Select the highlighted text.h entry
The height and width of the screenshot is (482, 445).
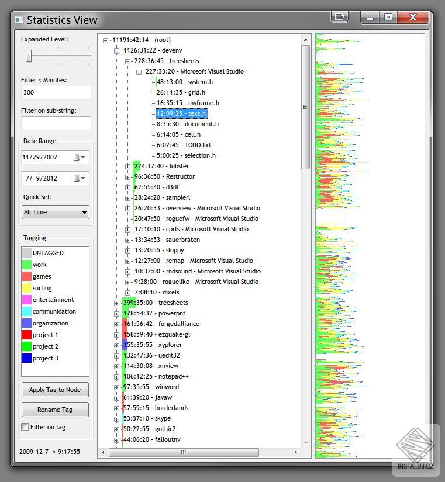click(182, 113)
